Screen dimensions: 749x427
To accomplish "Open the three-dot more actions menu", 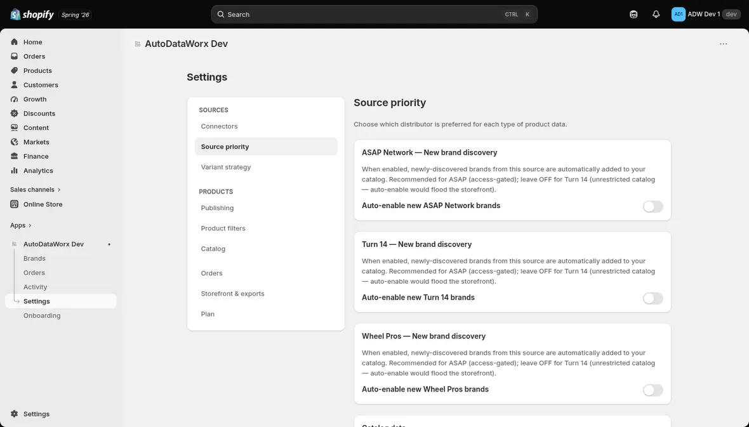I will point(723,44).
